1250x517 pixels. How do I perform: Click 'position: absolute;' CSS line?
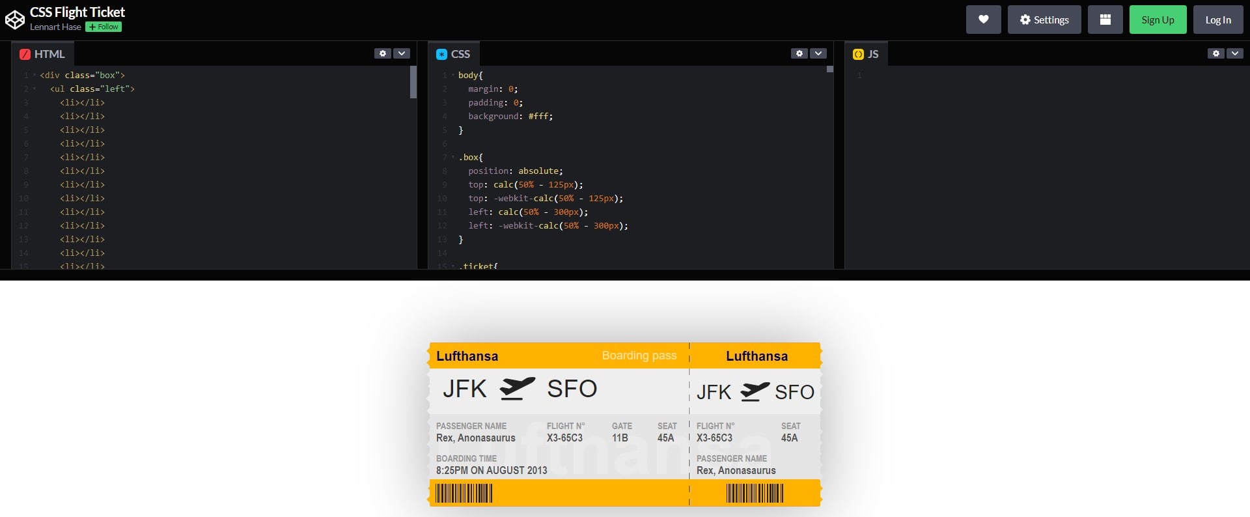[516, 171]
